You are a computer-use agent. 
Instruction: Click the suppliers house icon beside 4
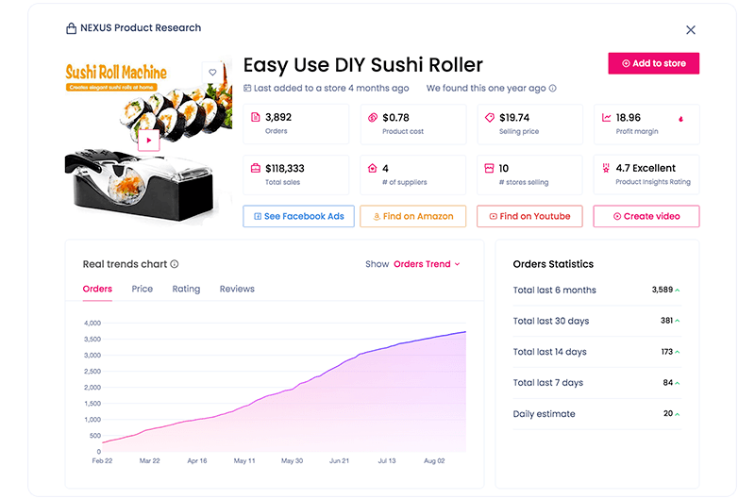[x=372, y=168]
